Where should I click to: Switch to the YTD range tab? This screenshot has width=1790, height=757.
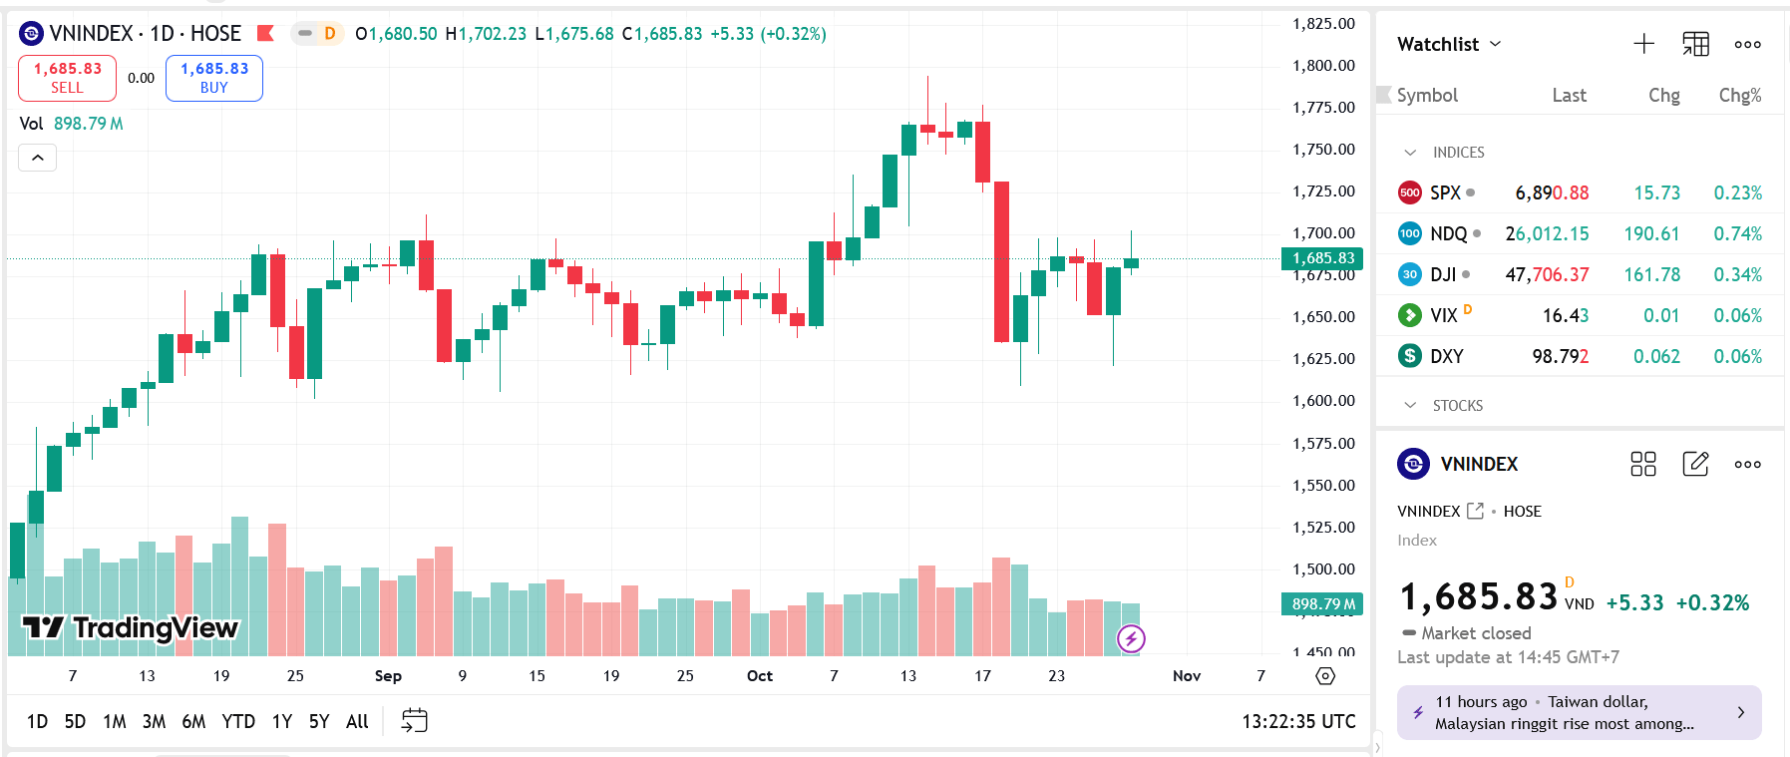coord(238,720)
